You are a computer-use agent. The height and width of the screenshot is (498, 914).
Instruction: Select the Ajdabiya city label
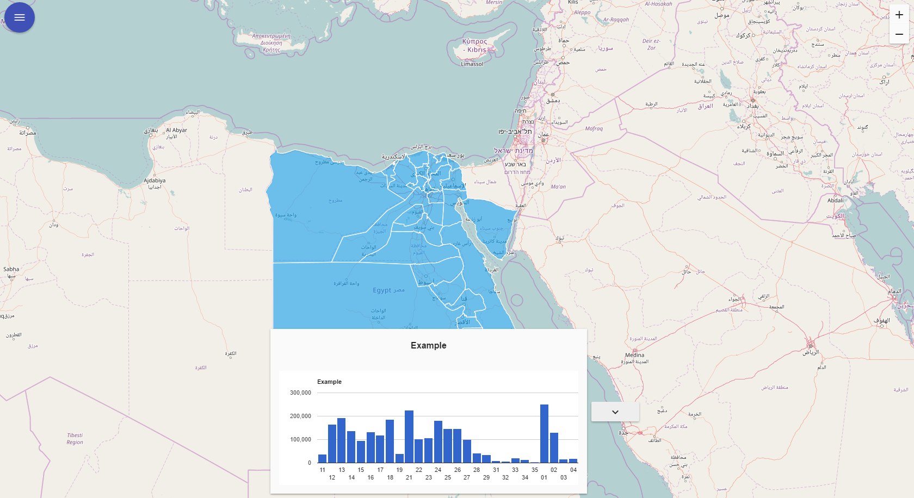[x=155, y=180]
